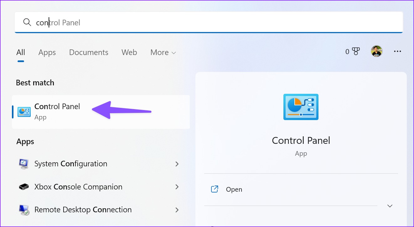Viewport: 414px width, 227px height.
Task: Open the More search filters dropdown
Action: click(x=163, y=52)
